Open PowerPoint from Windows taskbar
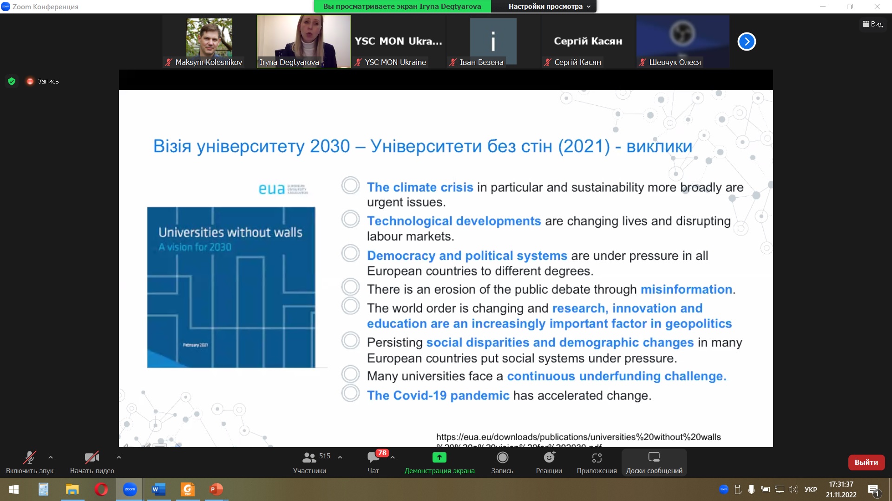The height and width of the screenshot is (501, 892). [216, 489]
